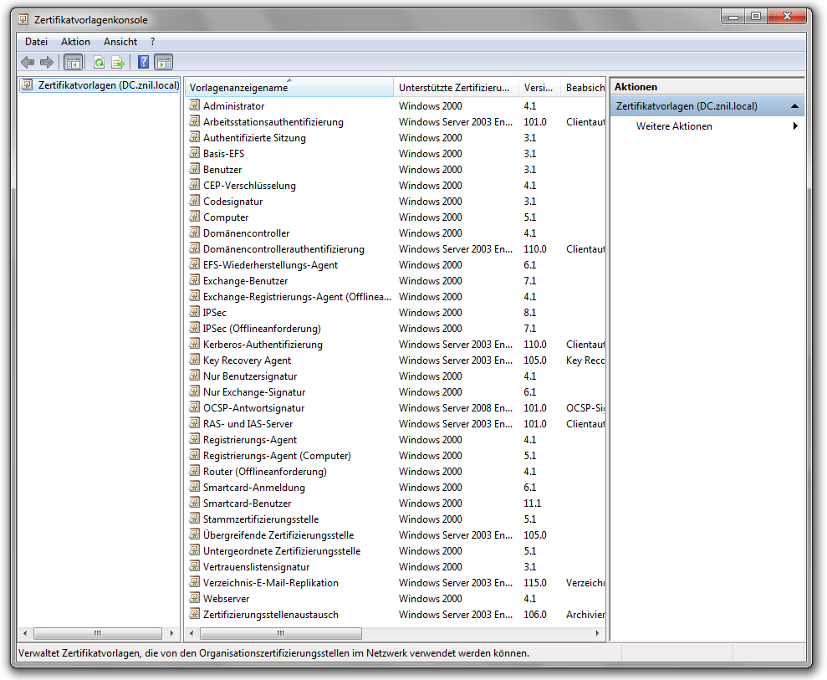827x680 pixels.
Task: Open the Datei menu
Action: 36,41
